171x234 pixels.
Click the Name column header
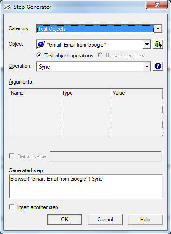[x=35, y=93]
